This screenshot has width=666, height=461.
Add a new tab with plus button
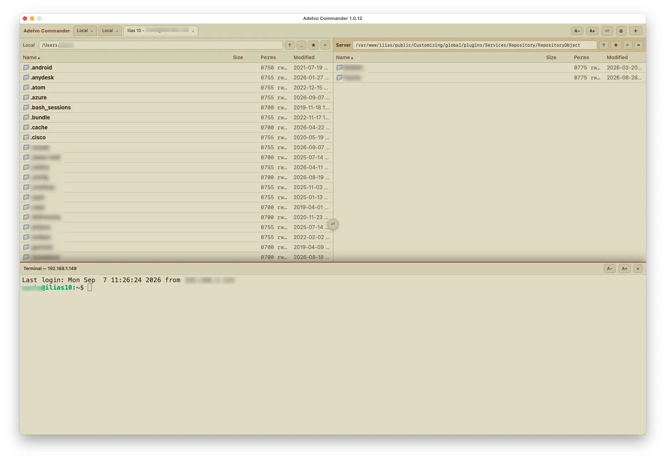[x=635, y=31]
